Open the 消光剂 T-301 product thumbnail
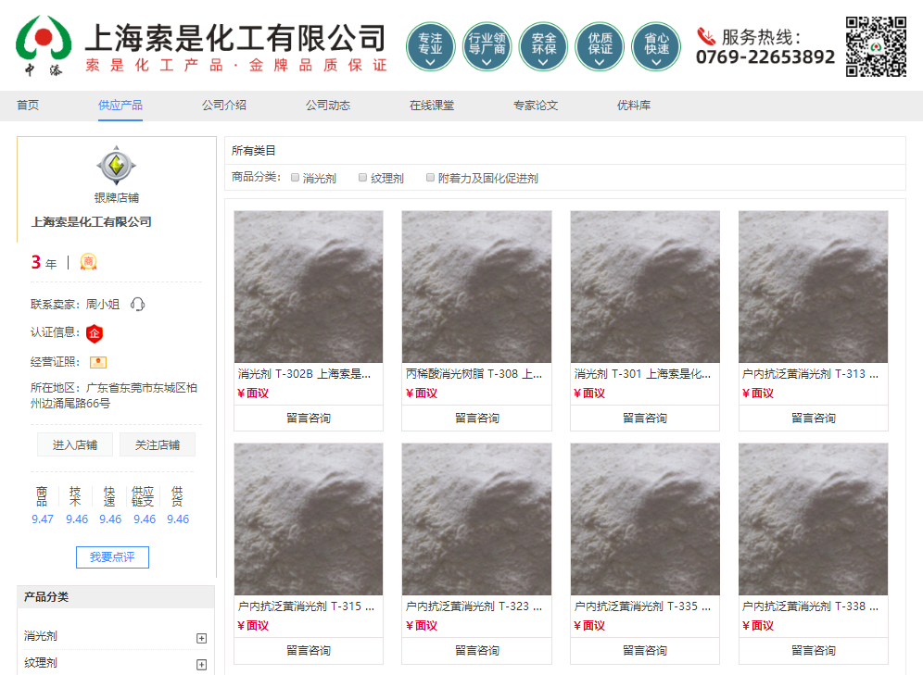Image resolution: width=923 pixels, height=675 pixels. (x=645, y=287)
